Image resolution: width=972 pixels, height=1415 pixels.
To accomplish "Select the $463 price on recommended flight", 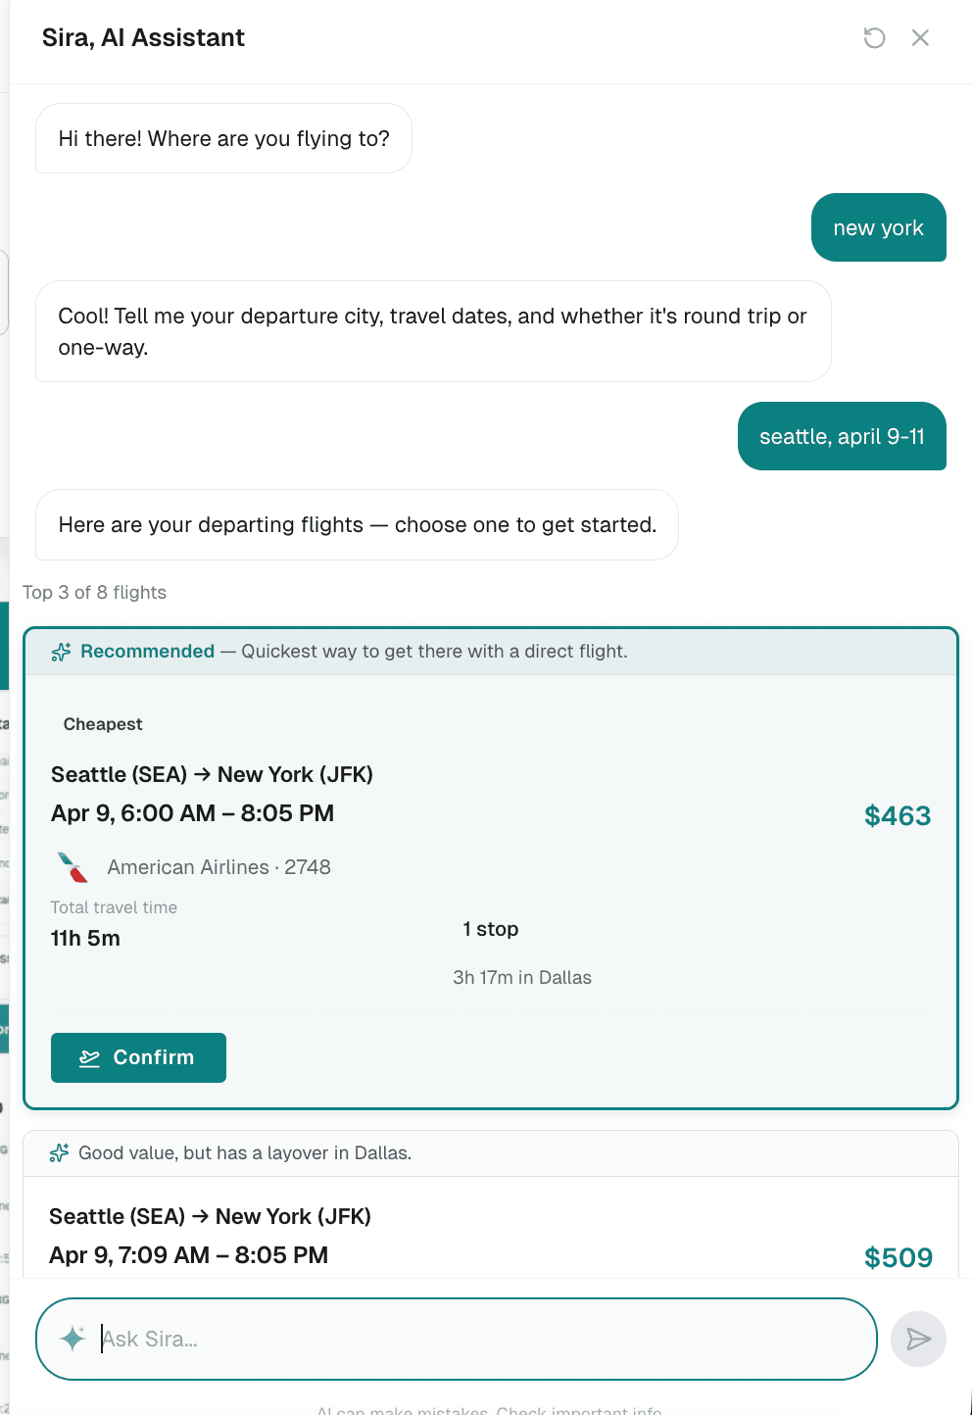I will [x=897, y=815].
